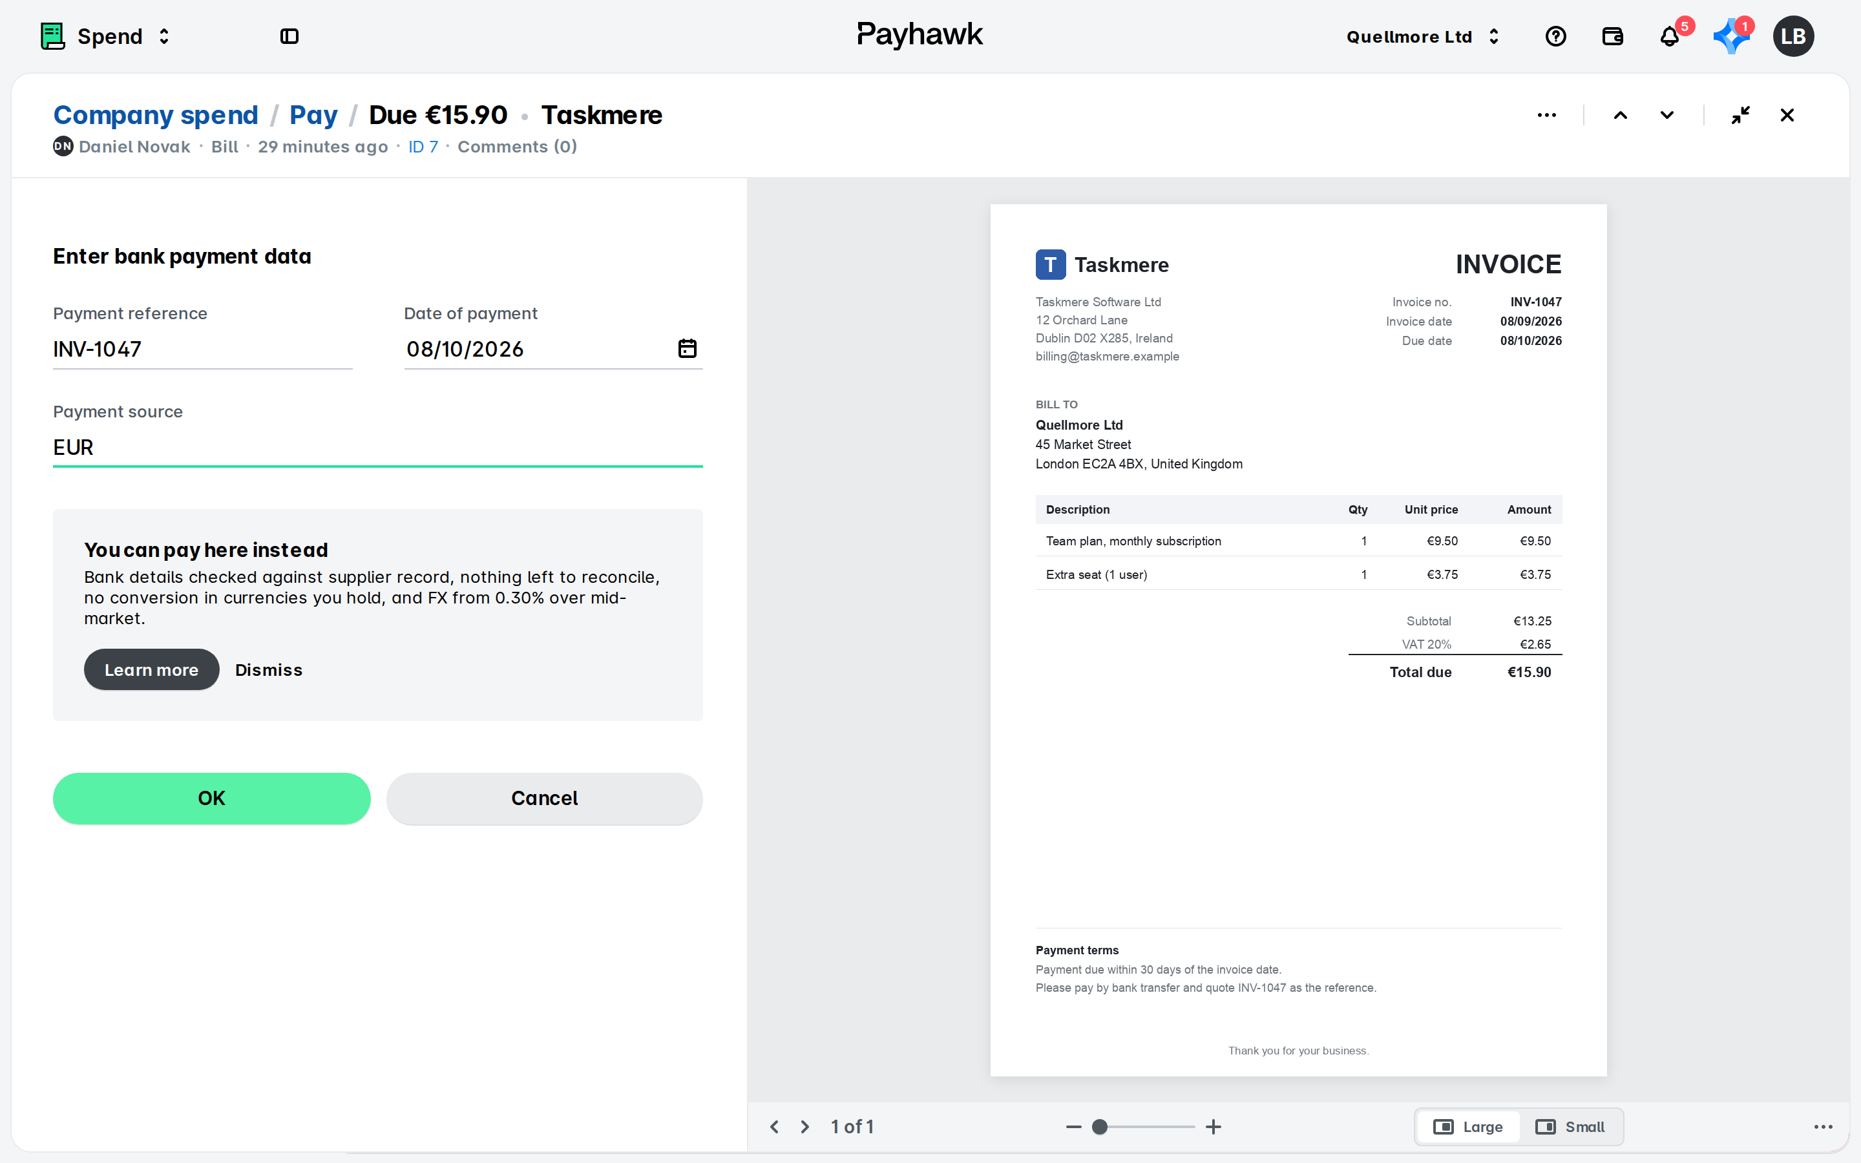Click the Taskmere T logo on invoice
This screenshot has width=1861, height=1163.
(x=1051, y=265)
